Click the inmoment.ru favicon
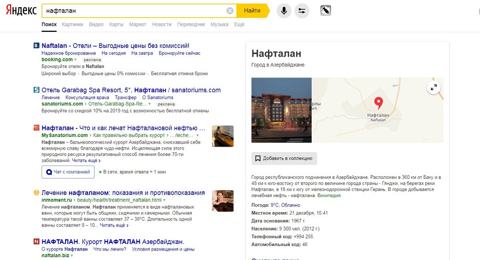This screenshot has width=480, height=260. (x=36, y=193)
